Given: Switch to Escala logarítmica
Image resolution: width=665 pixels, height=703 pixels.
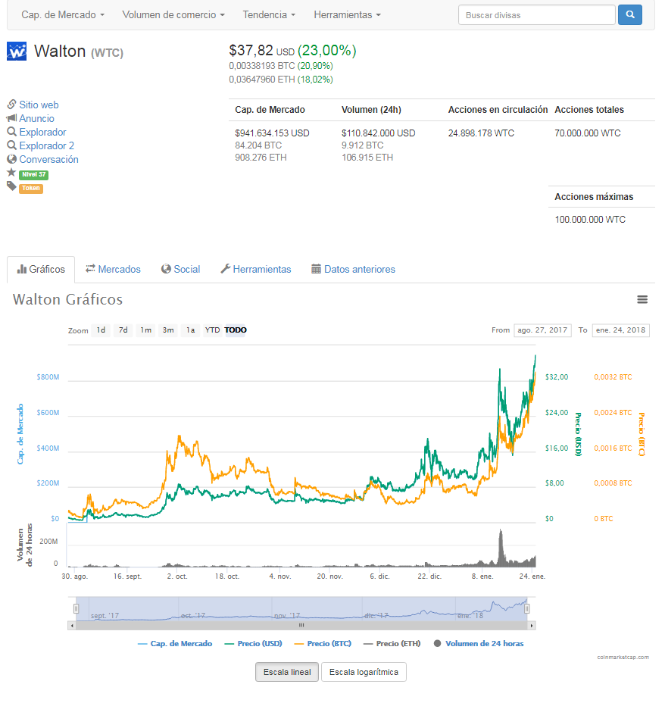Looking at the screenshot, I should (364, 672).
